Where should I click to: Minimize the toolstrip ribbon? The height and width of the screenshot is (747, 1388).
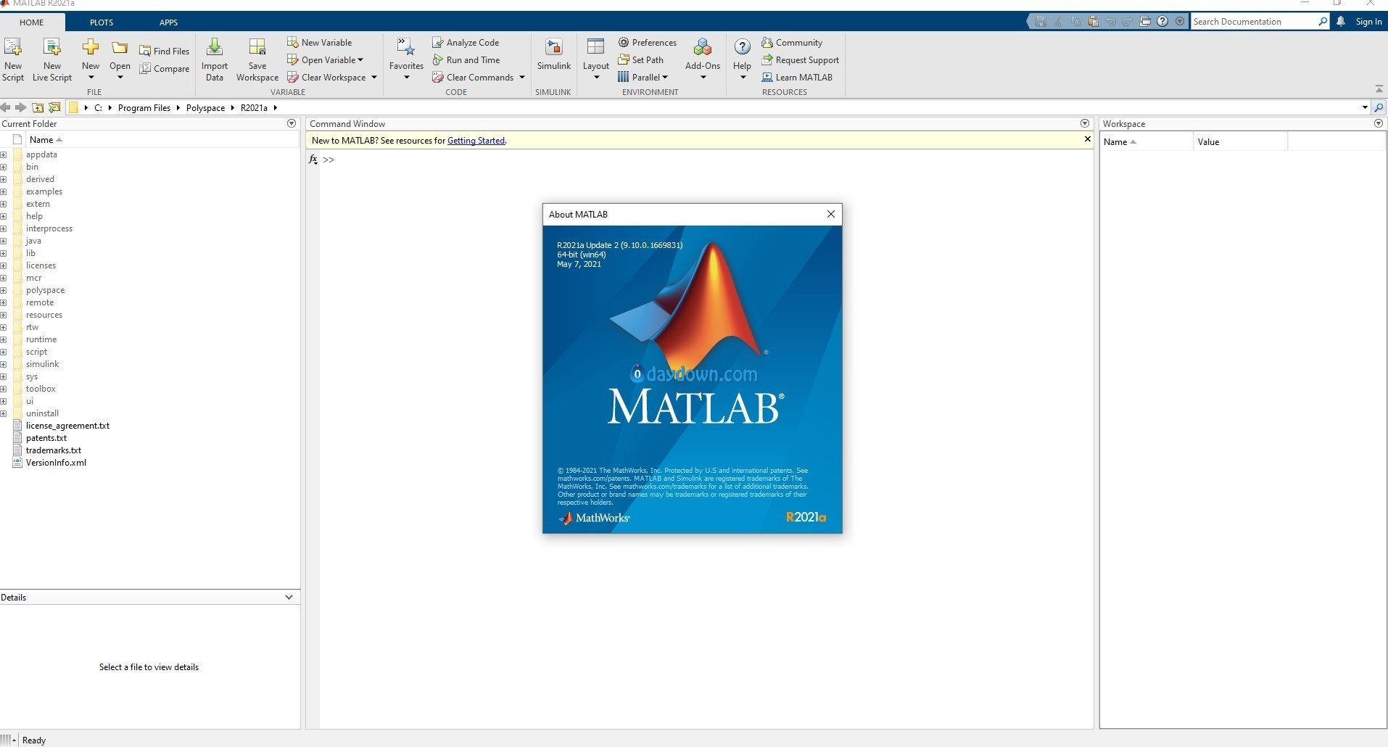pos(1379,88)
